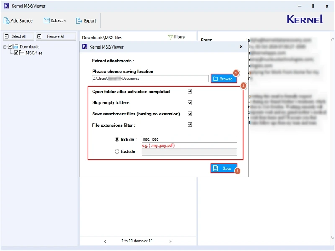Go to the previous page arrow
This screenshot has width=335, height=251.
pos(105,241)
